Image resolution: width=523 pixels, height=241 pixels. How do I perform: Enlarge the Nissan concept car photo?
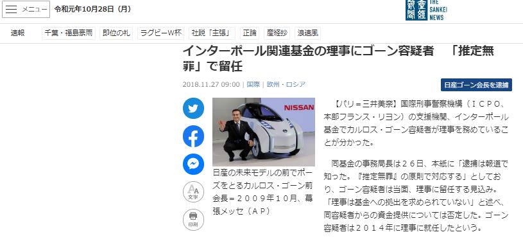tap(264, 132)
